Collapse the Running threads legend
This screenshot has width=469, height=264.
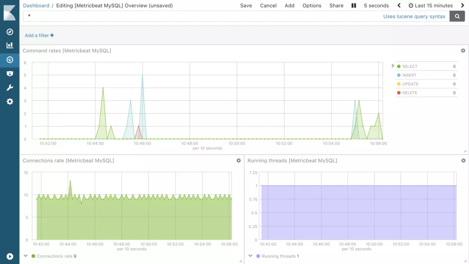[251, 256]
